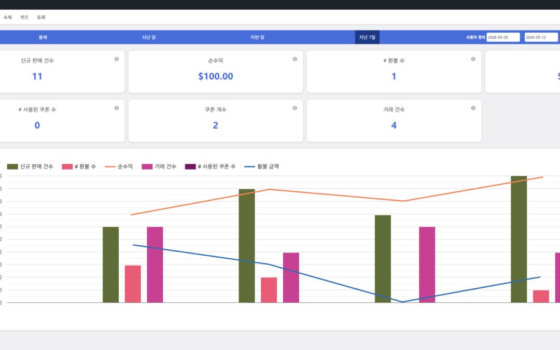560x350 pixels.
Task: Open start date field 2026-05-05
Action: click(x=503, y=37)
